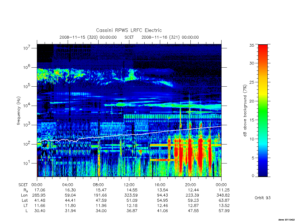Click the "Lon" row label
This screenshot has width=295, height=221.
(x=24, y=195)
